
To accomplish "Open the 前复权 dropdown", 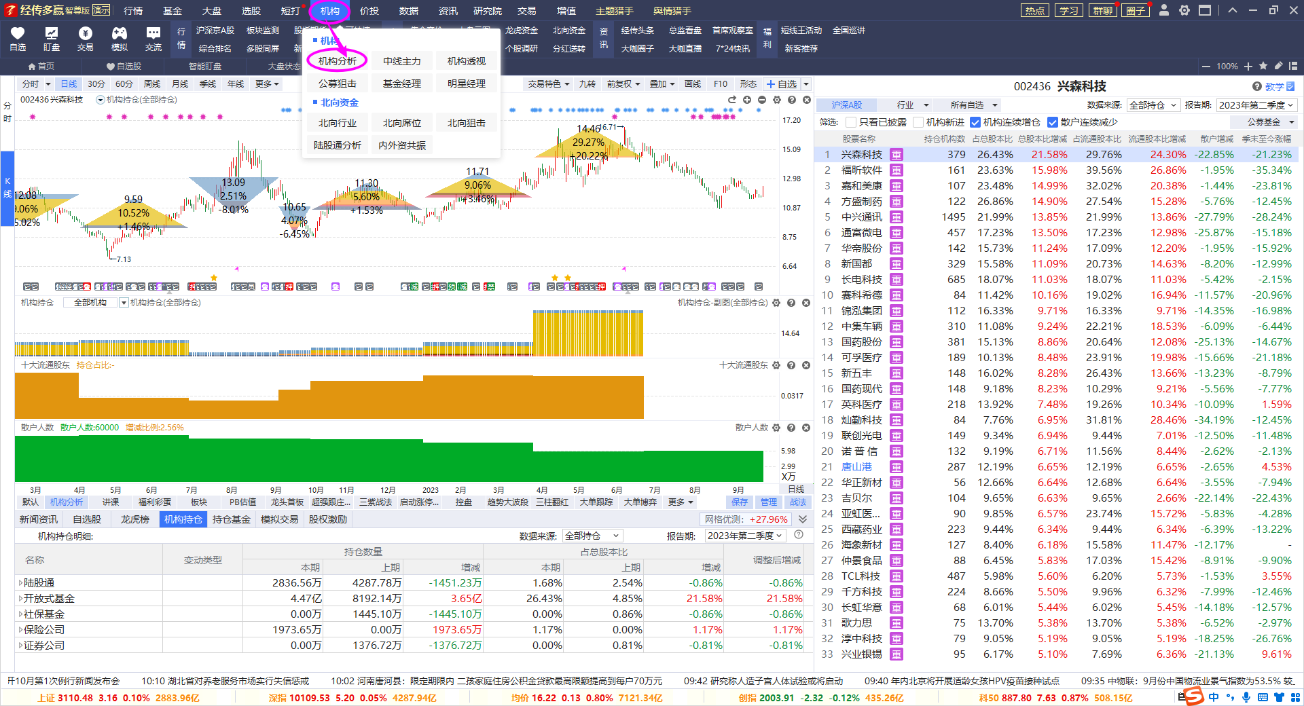I will tap(623, 84).
